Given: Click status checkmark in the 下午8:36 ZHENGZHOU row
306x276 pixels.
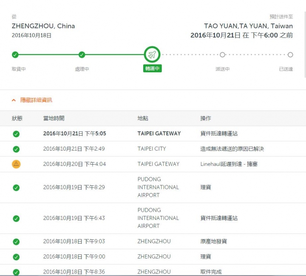Looking at the screenshot, I should click(x=16, y=272).
